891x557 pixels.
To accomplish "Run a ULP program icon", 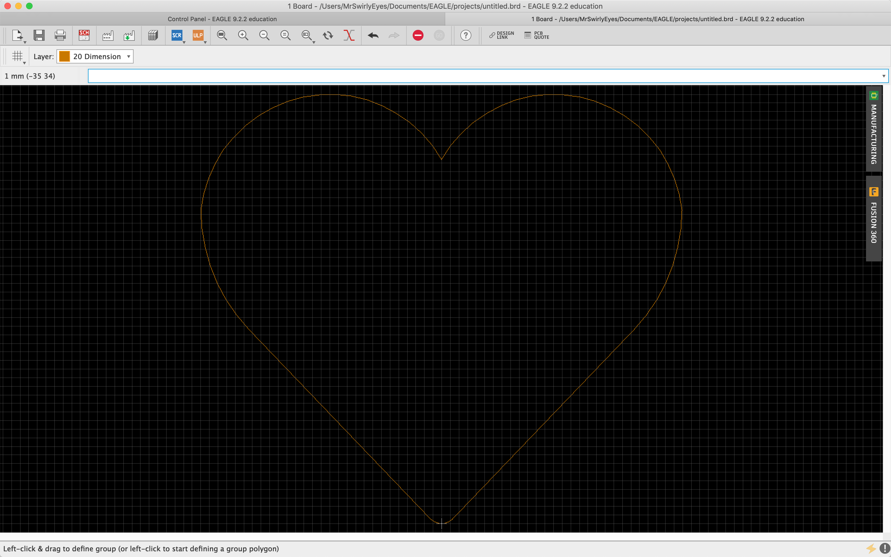I will point(198,35).
